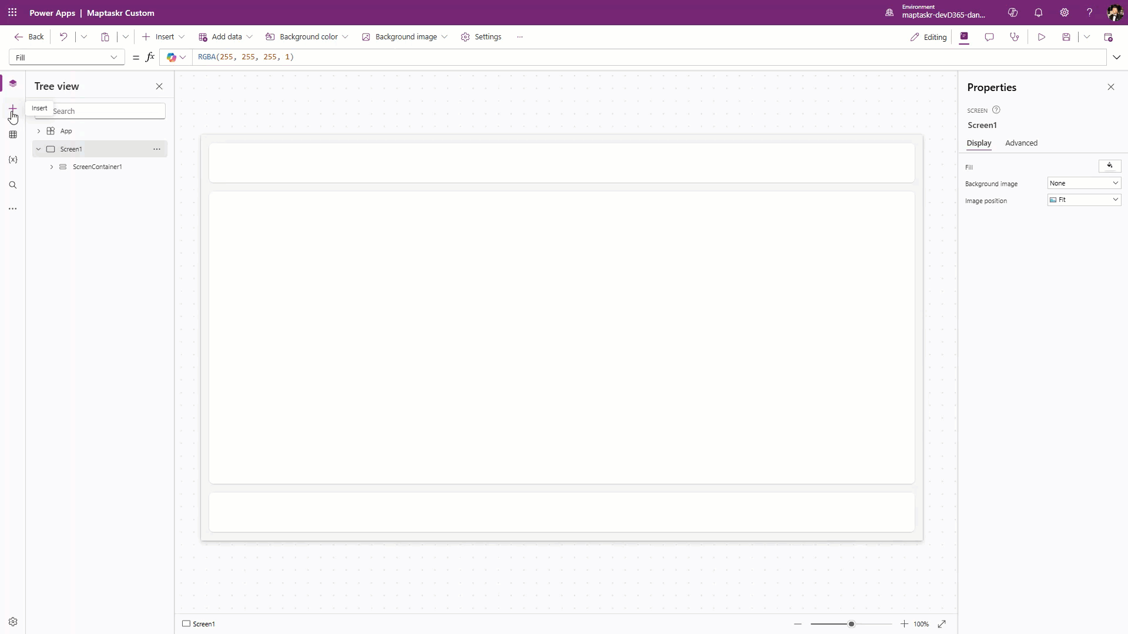
Task: Open the Settings menu in the toolbar
Action: coord(482,36)
